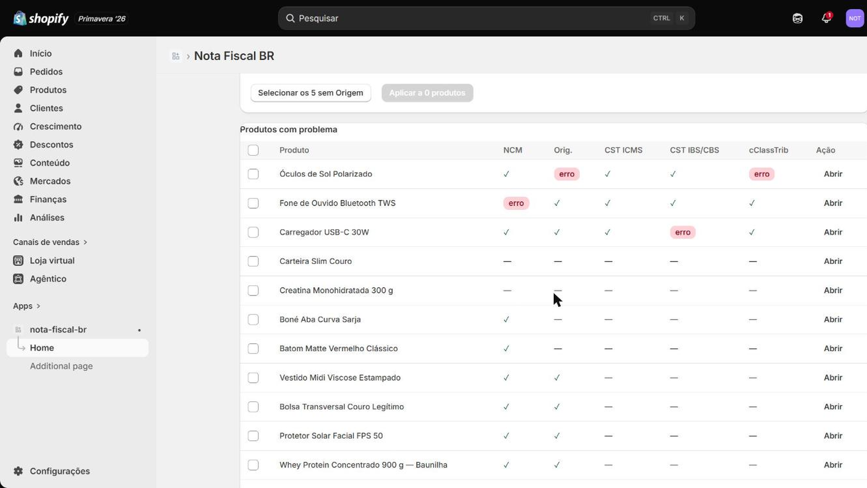Open the NOT account avatar
This screenshot has height=488, width=867.
855,18
